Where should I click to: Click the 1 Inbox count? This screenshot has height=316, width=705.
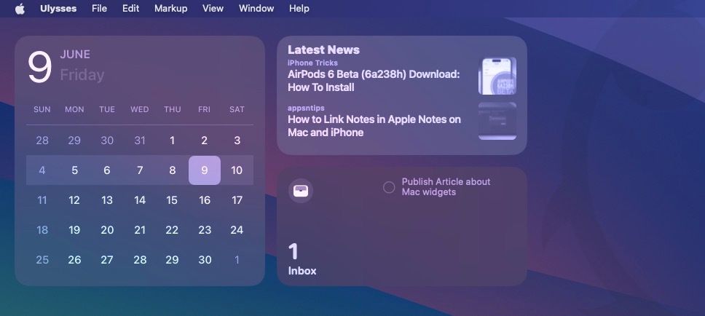[294, 252]
